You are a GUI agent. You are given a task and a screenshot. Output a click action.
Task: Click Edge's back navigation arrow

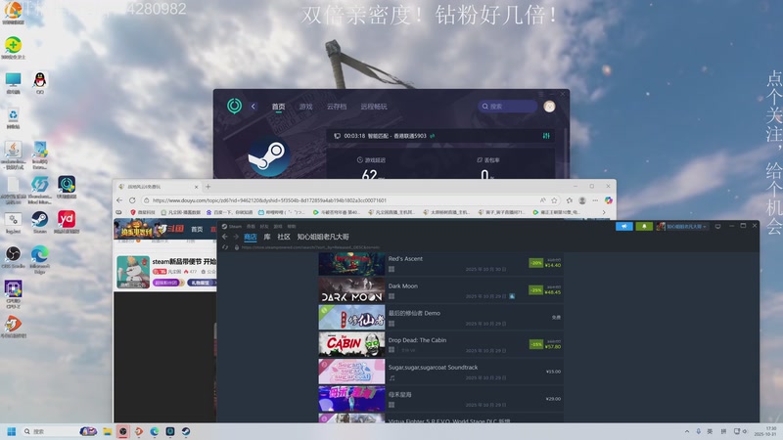click(119, 200)
